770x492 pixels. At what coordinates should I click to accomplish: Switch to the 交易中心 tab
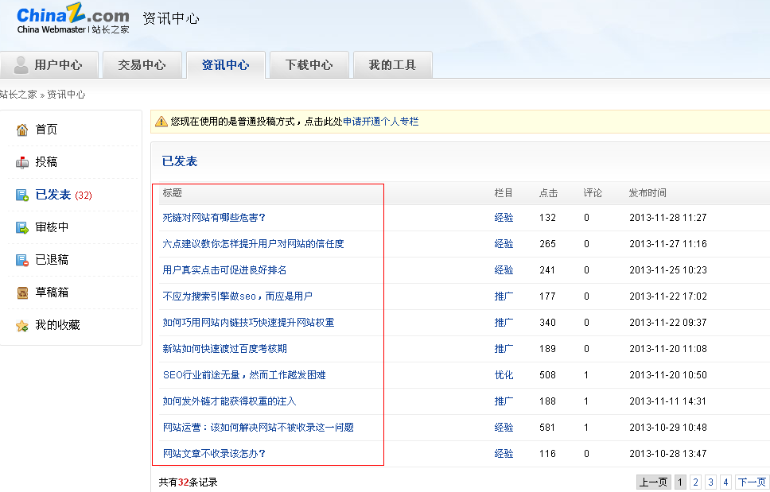[142, 65]
